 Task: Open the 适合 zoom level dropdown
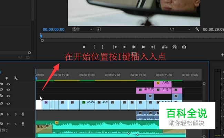pos(82,29)
